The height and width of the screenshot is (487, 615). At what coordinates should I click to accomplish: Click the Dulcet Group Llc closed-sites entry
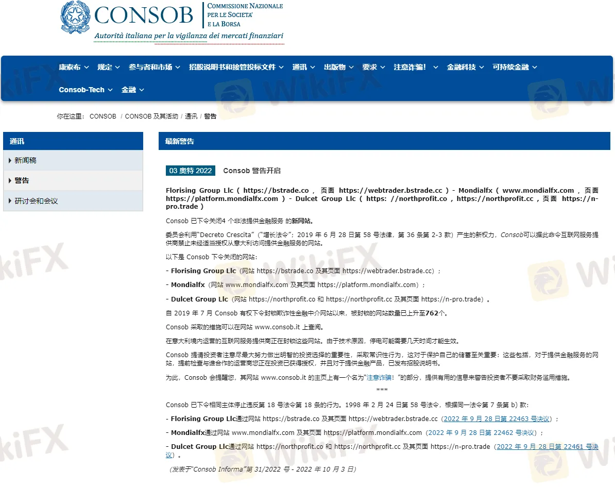(328, 299)
